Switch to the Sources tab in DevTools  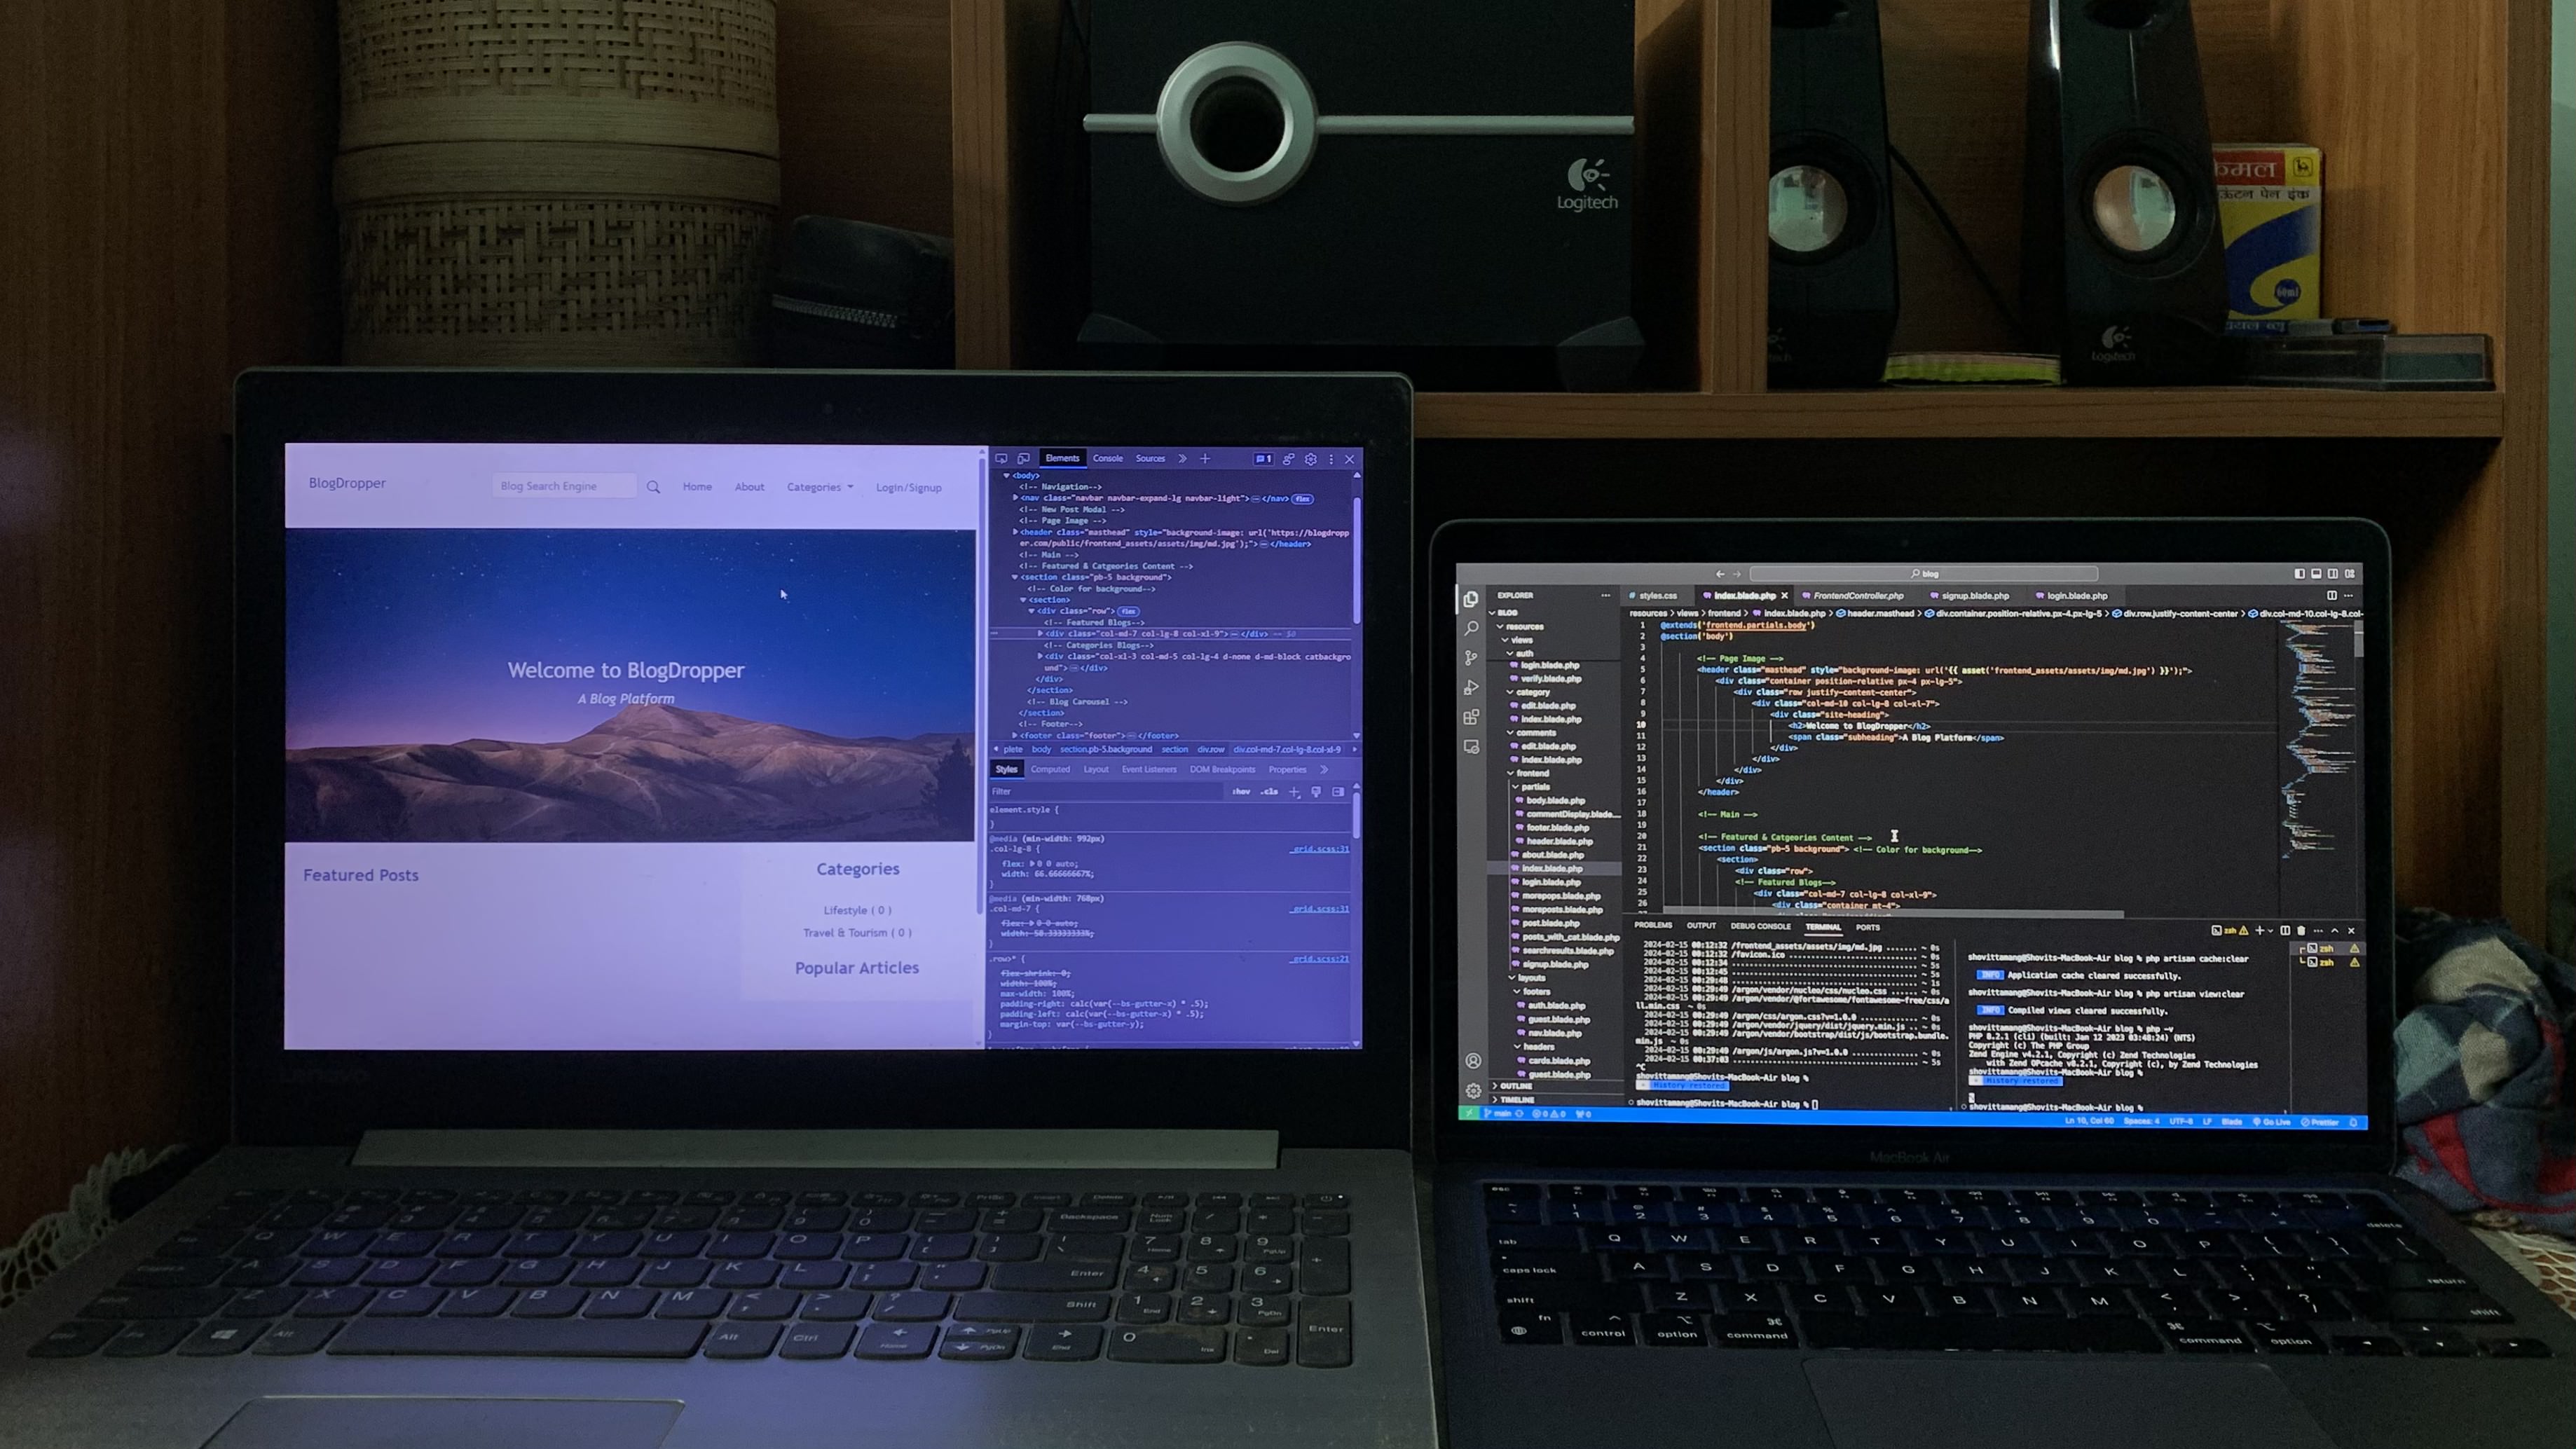coord(1150,459)
